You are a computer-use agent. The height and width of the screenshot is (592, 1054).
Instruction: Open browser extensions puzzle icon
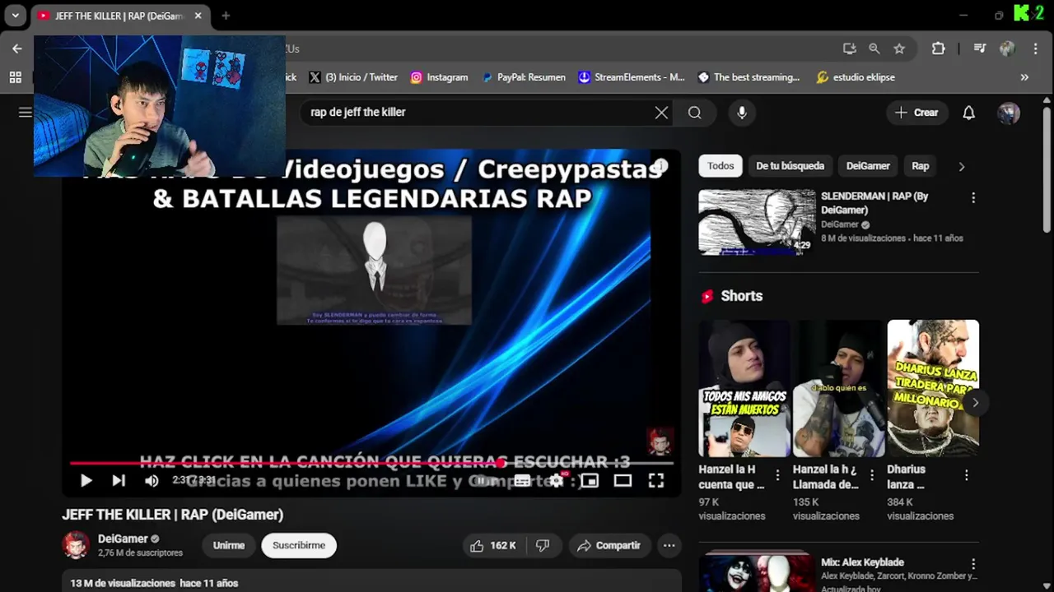click(938, 49)
